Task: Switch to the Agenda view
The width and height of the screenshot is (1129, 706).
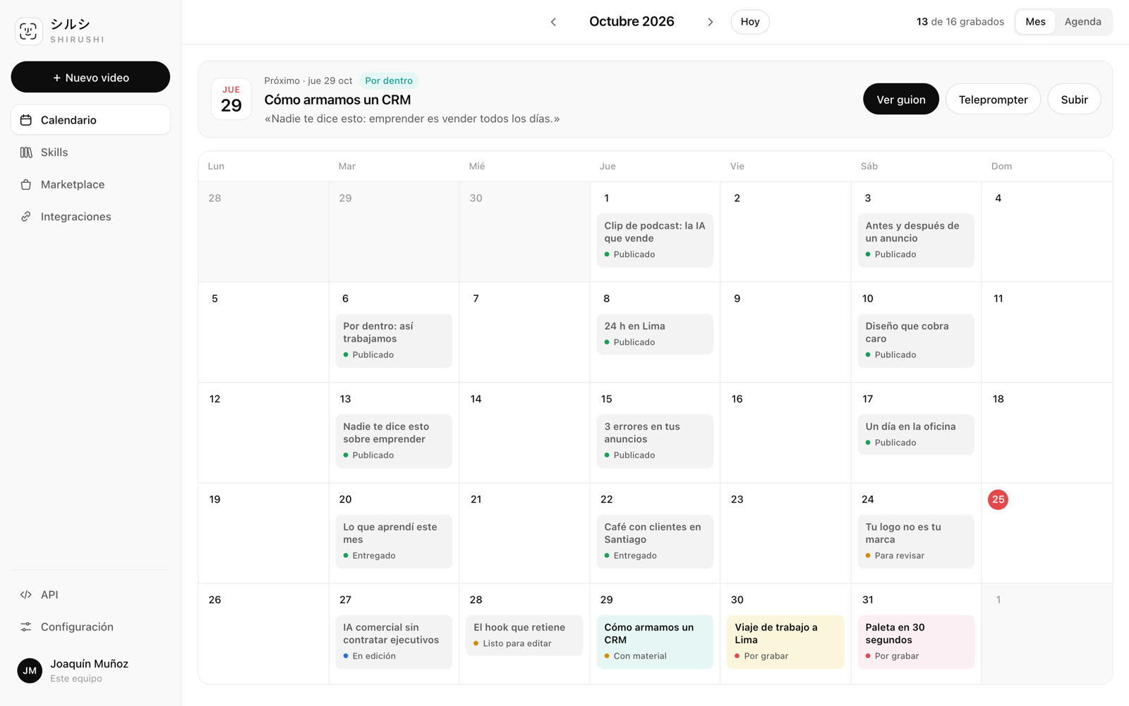Action: (x=1082, y=22)
